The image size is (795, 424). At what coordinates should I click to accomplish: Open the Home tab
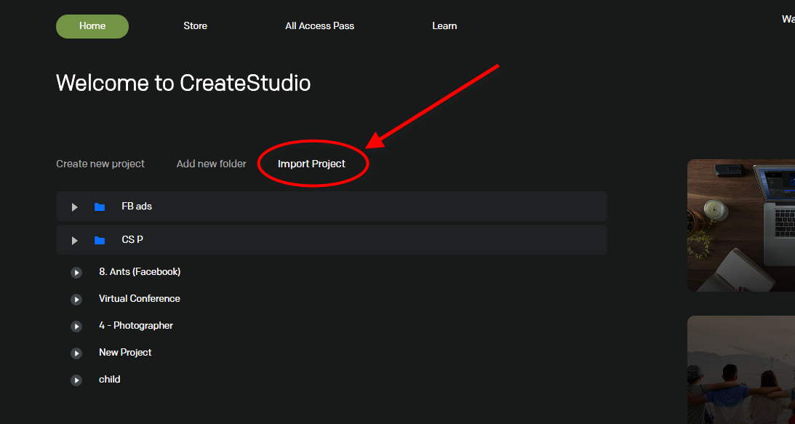pos(92,26)
